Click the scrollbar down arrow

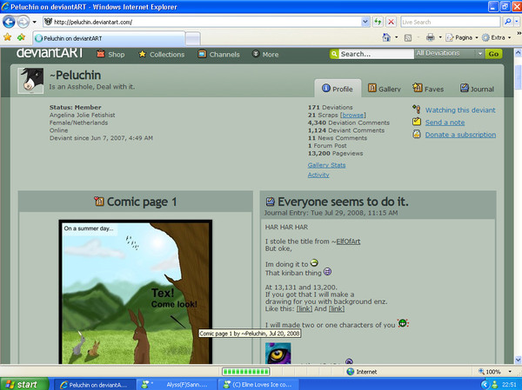(518, 360)
